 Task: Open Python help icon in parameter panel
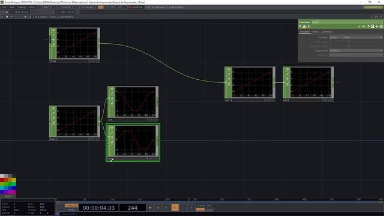coord(304,26)
